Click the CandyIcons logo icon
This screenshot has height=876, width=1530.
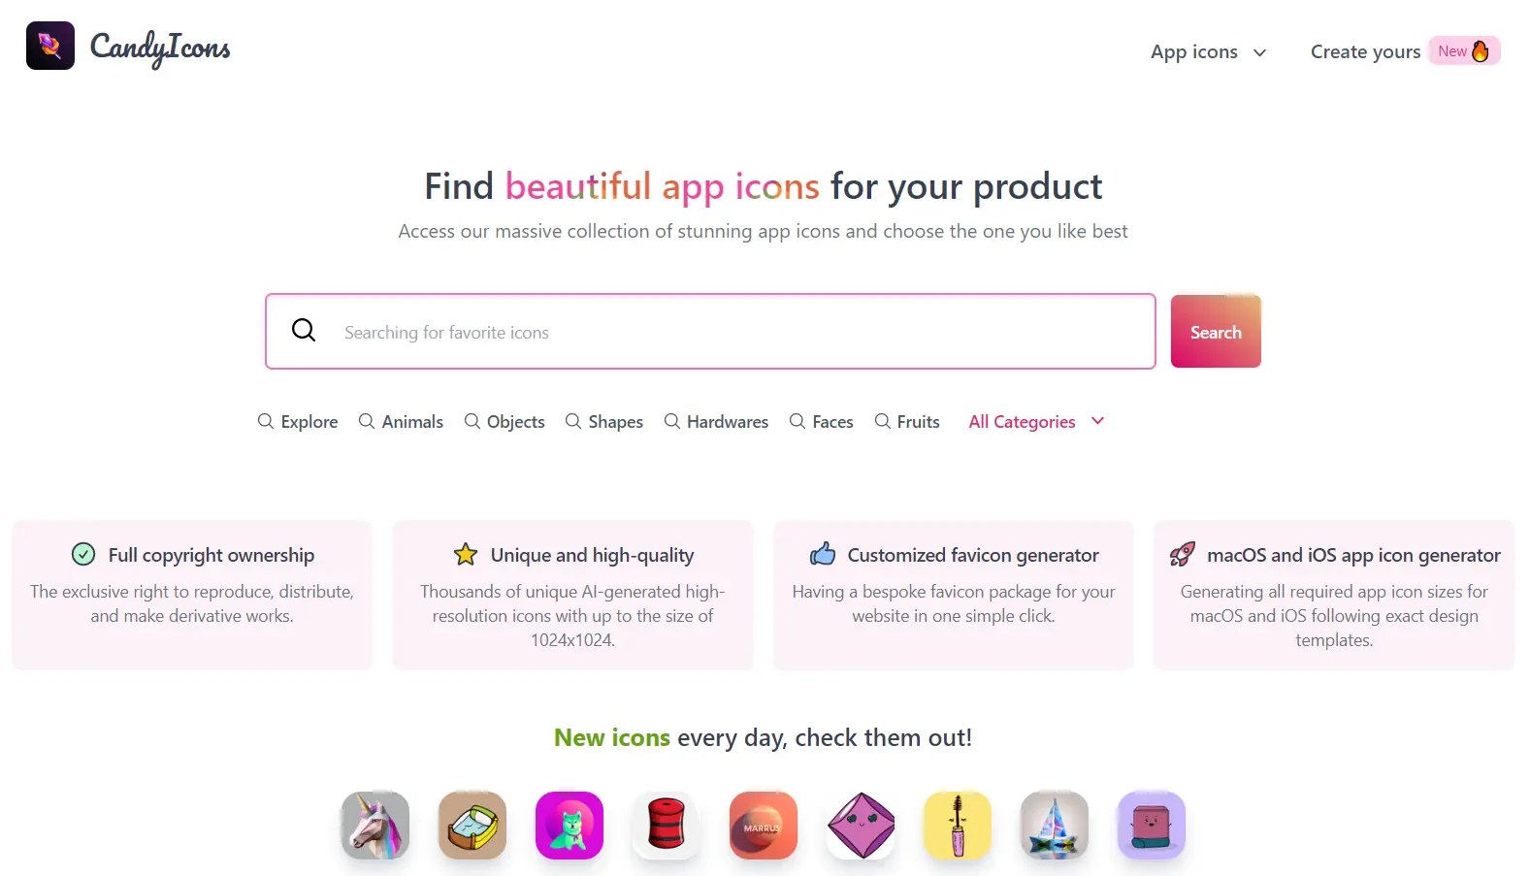(49, 44)
